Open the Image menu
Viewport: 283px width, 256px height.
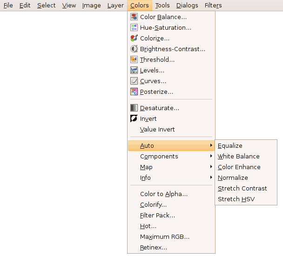(92, 6)
